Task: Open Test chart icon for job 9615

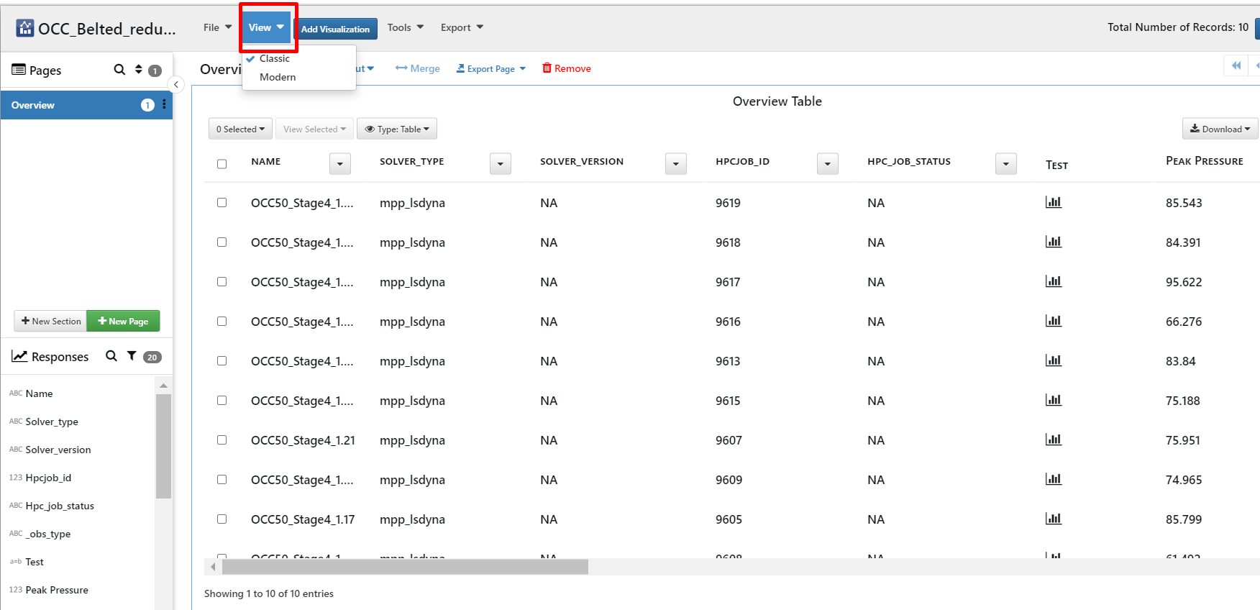Action: click(x=1054, y=400)
